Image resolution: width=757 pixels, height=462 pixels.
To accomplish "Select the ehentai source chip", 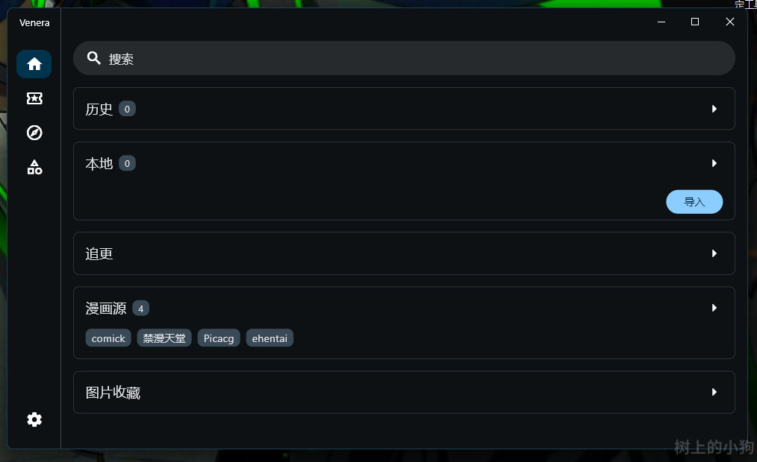I will pyautogui.click(x=270, y=338).
